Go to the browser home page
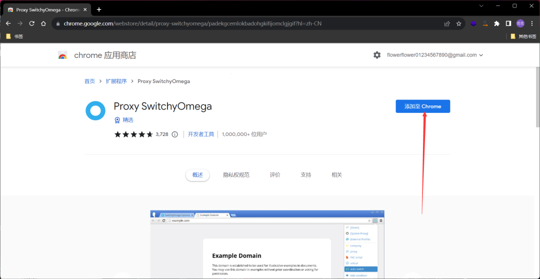The height and width of the screenshot is (279, 540). click(44, 23)
